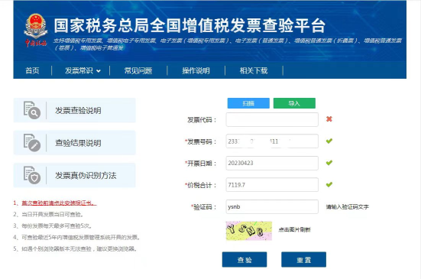This screenshot has height=279, width=421.
Task: Click note 当日开具发票当日可查验
Action: point(48,214)
